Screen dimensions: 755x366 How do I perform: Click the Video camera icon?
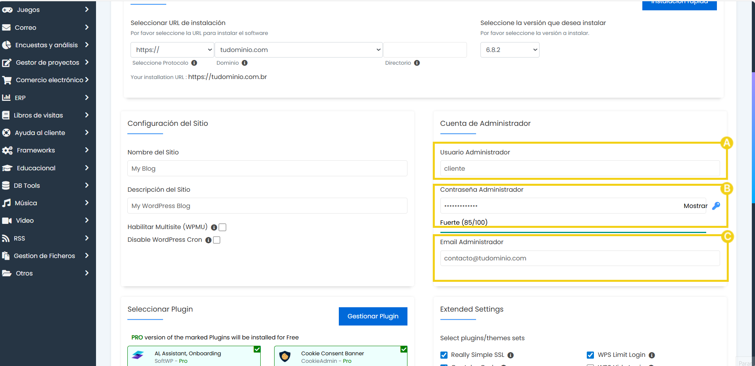[x=7, y=220]
